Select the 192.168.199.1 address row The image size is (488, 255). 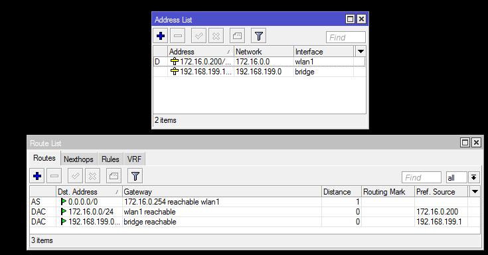tap(259, 72)
